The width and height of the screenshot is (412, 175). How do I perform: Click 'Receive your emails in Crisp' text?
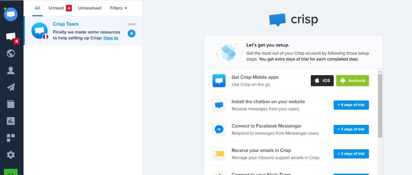coord(261,150)
